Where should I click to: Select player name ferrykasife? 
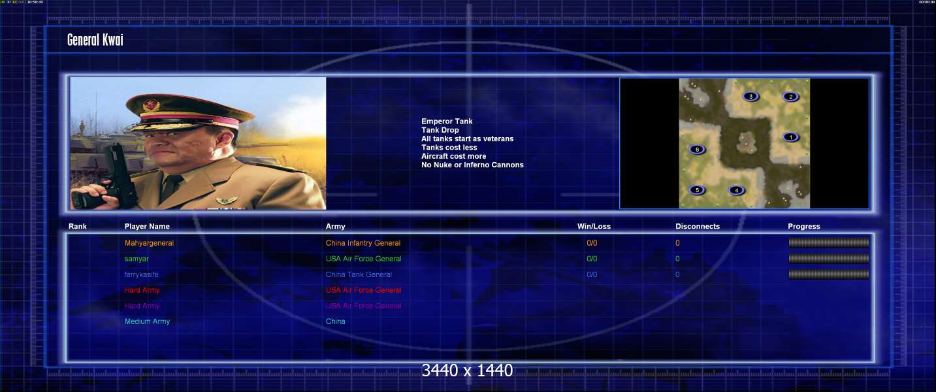pos(142,274)
